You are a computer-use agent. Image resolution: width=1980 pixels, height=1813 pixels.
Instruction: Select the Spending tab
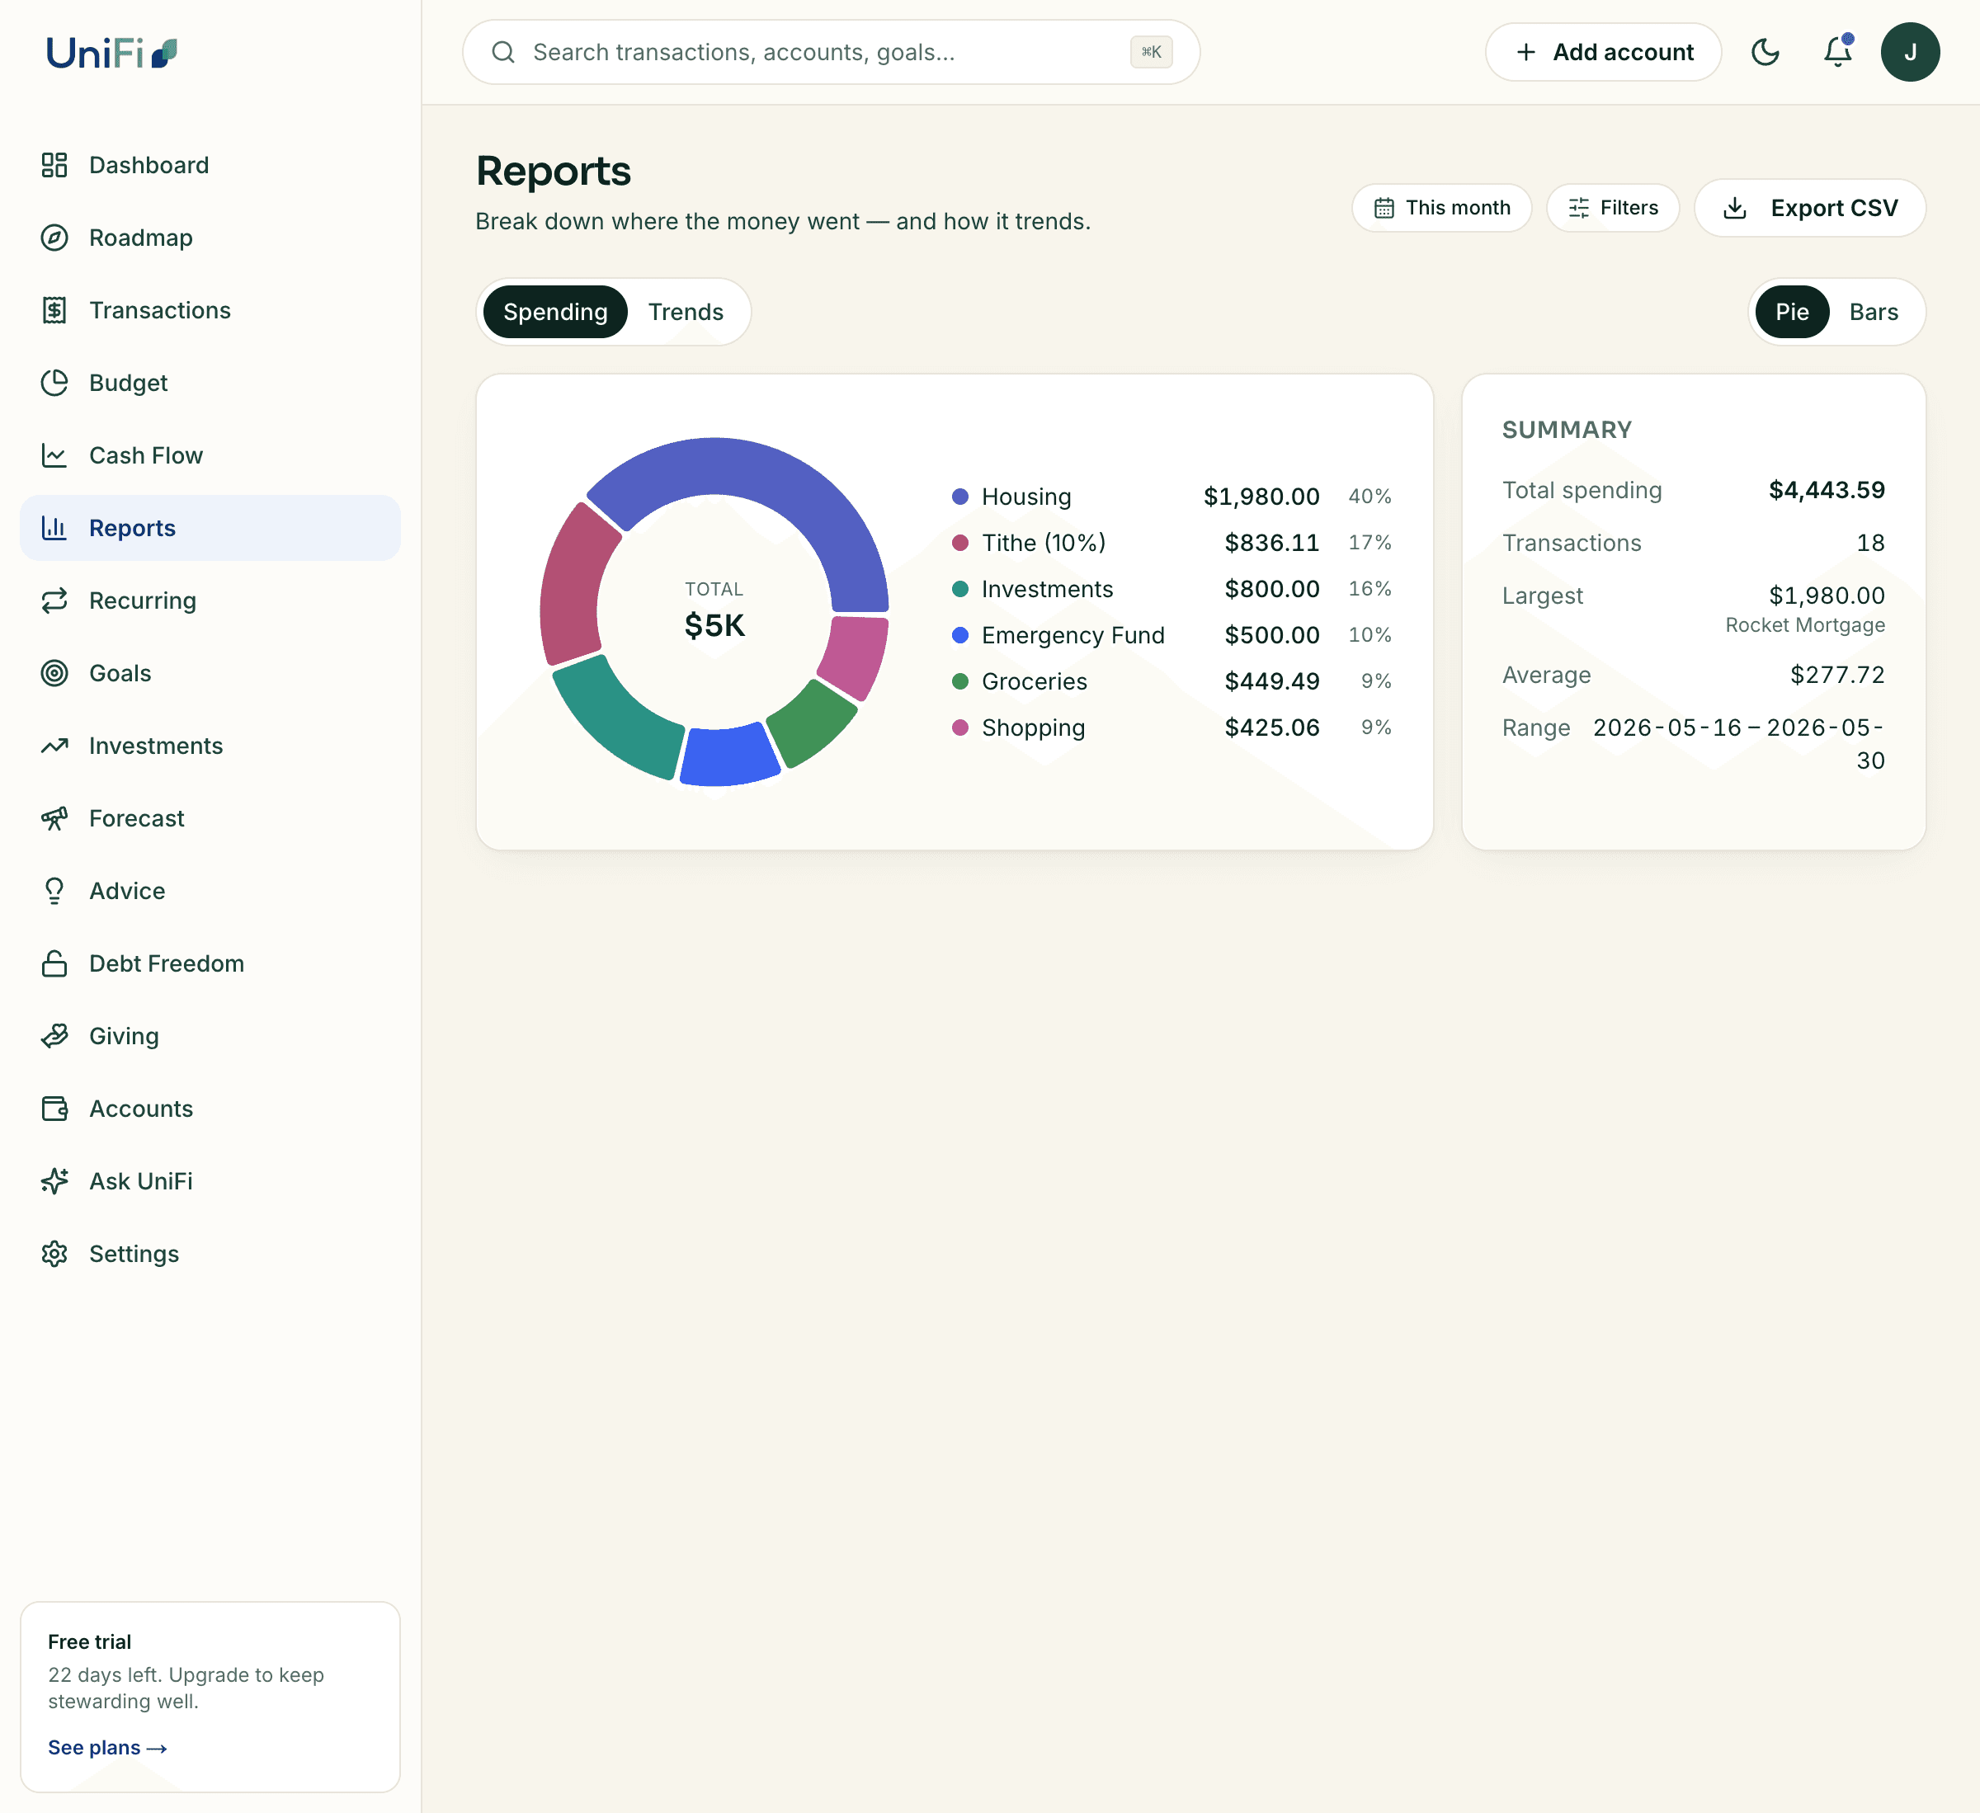point(555,313)
